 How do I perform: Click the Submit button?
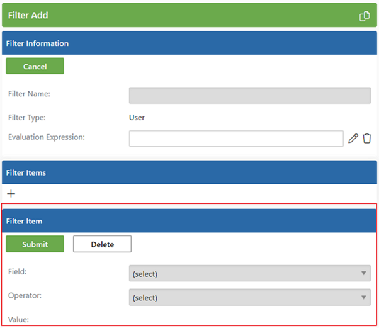coord(35,244)
